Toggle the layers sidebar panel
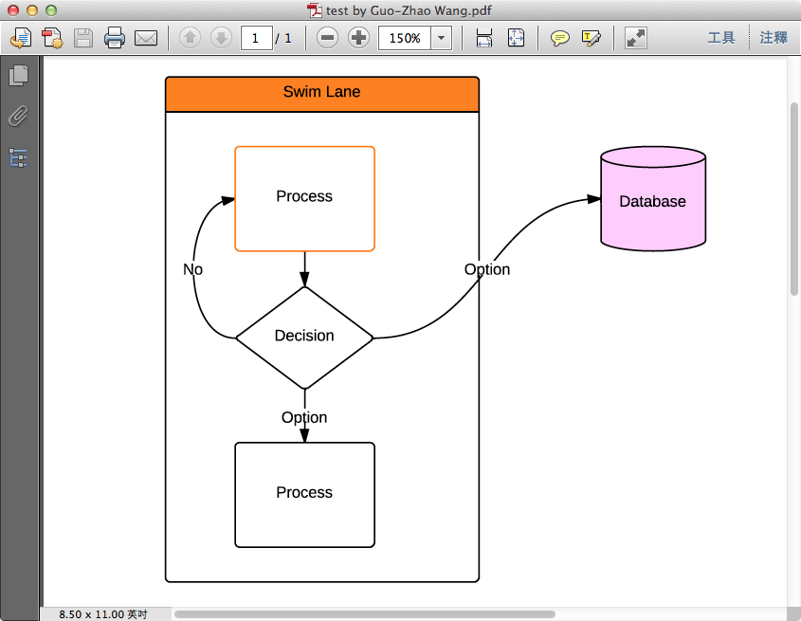801x621 pixels. coord(18,157)
